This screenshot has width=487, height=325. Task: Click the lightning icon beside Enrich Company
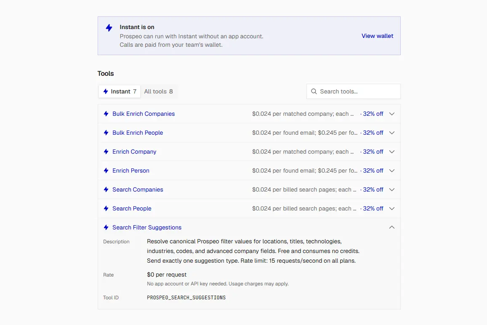[106, 152]
